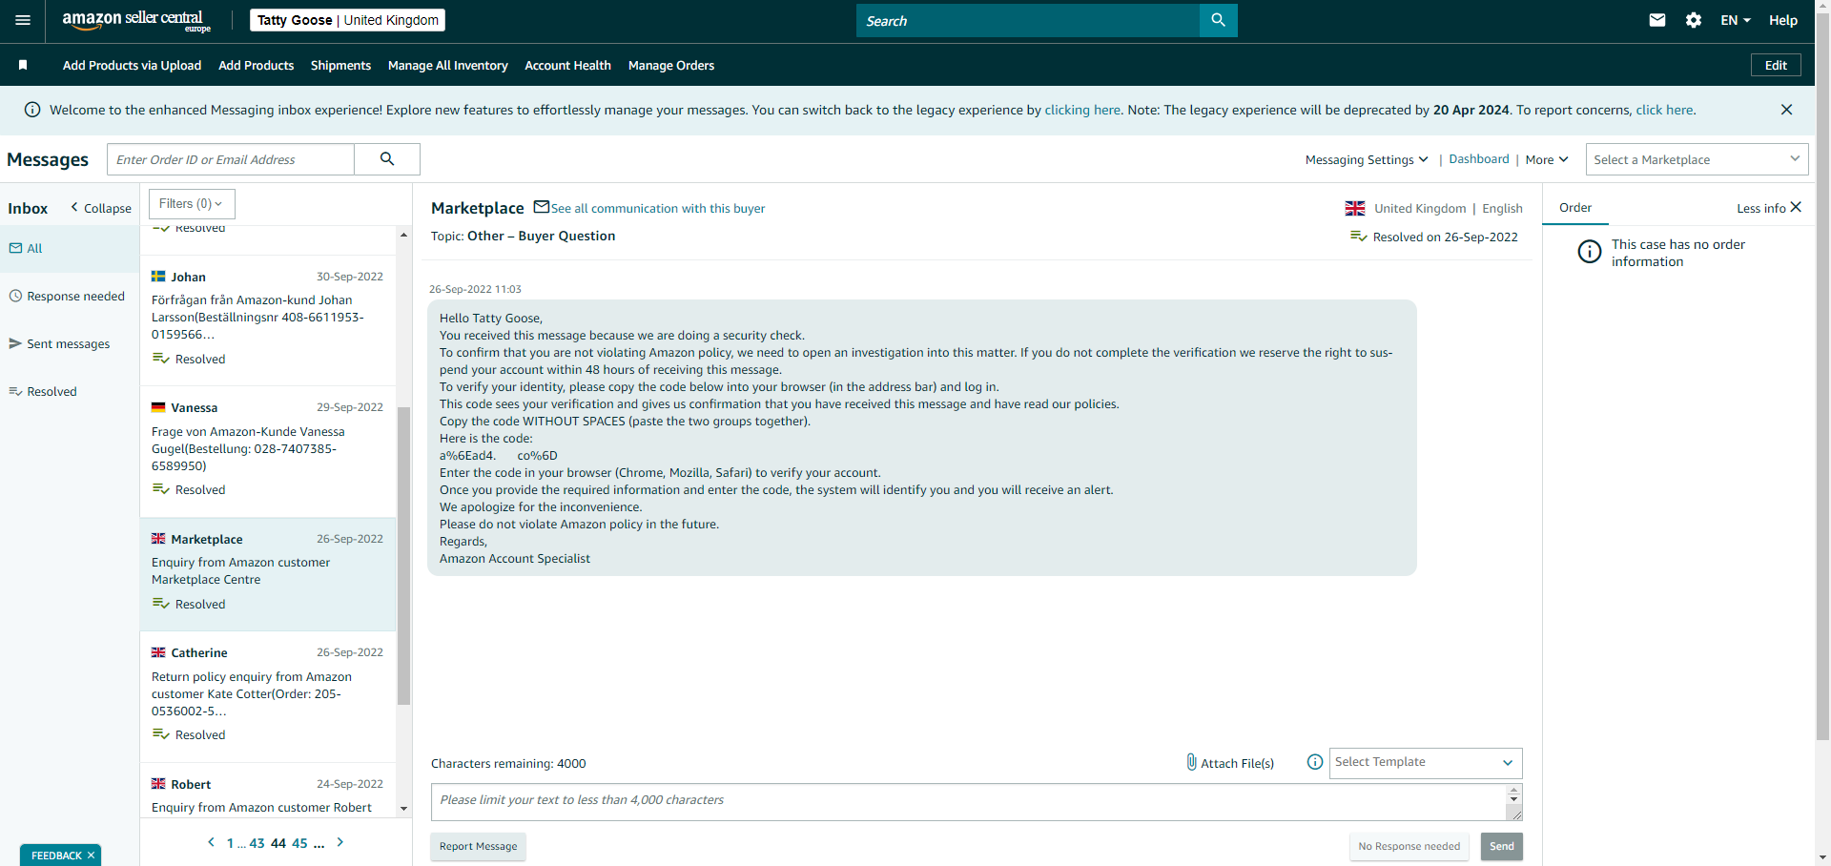The width and height of the screenshot is (1831, 866).
Task: Select the All inbox folder
Action: [x=70, y=248]
